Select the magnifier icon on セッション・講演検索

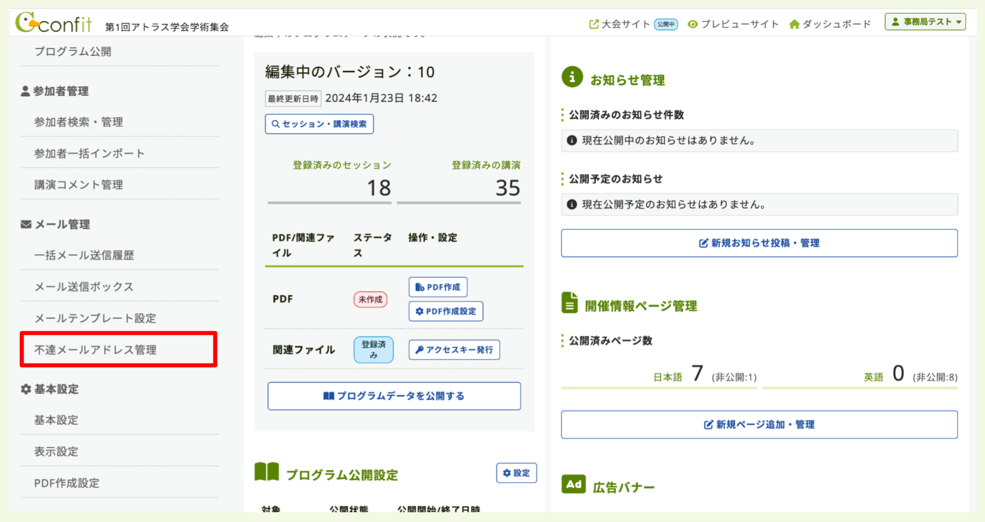click(x=275, y=124)
